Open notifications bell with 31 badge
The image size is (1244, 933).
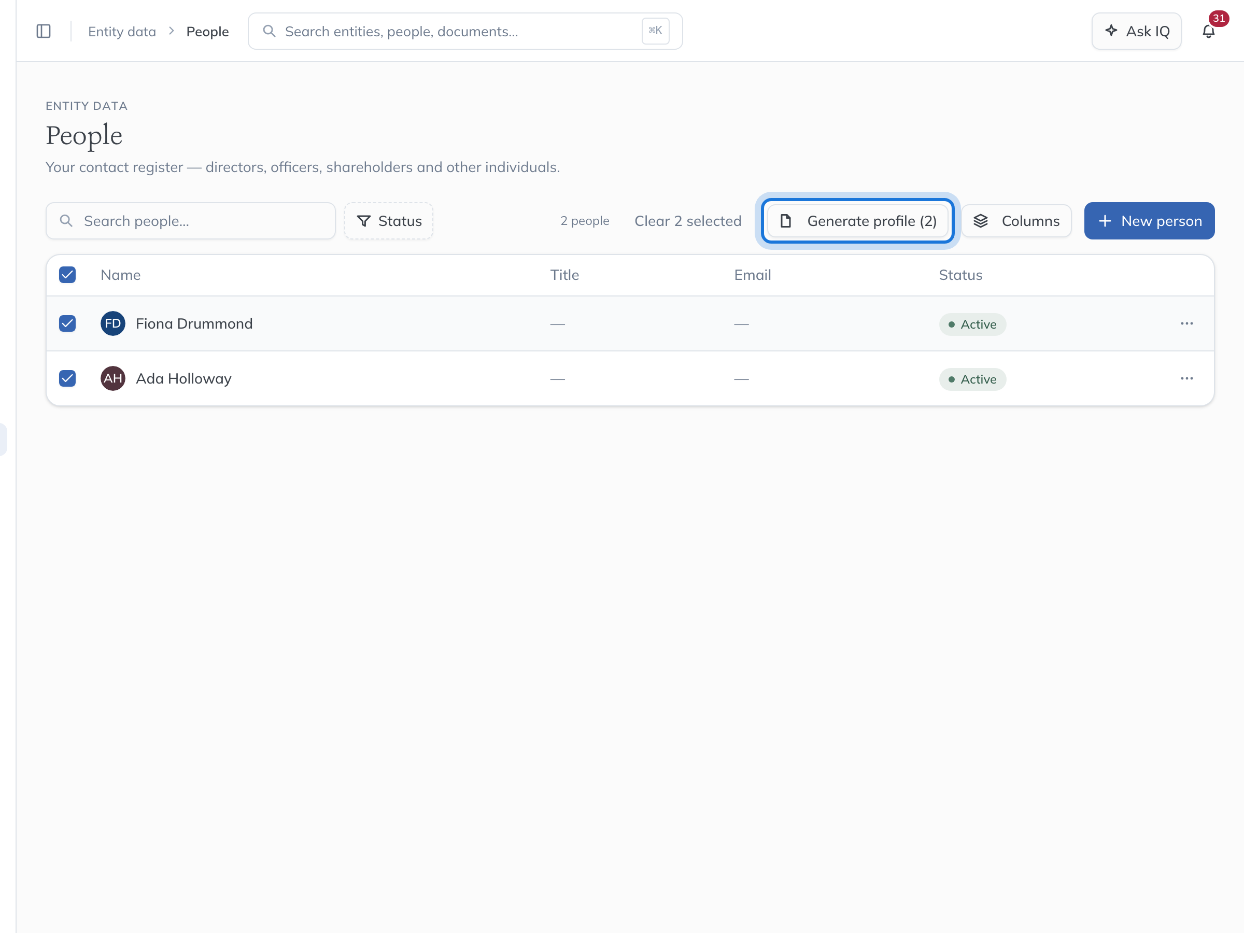coord(1209,31)
